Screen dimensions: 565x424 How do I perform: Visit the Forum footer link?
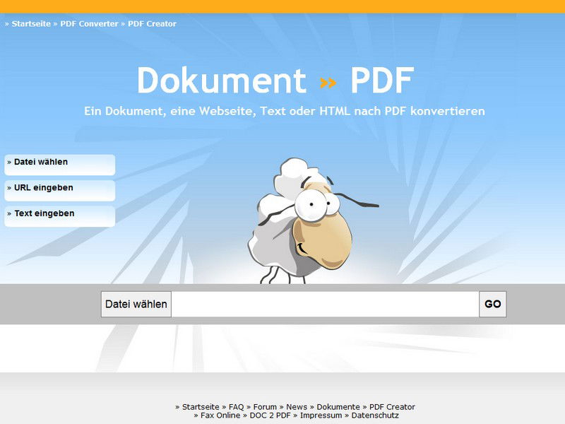point(265,407)
